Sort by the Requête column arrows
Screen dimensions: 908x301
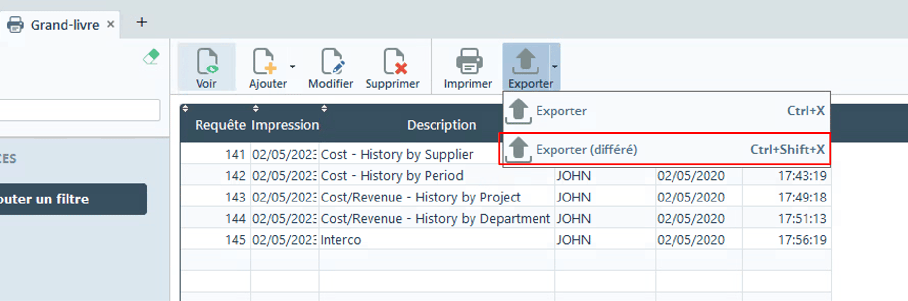[185, 108]
